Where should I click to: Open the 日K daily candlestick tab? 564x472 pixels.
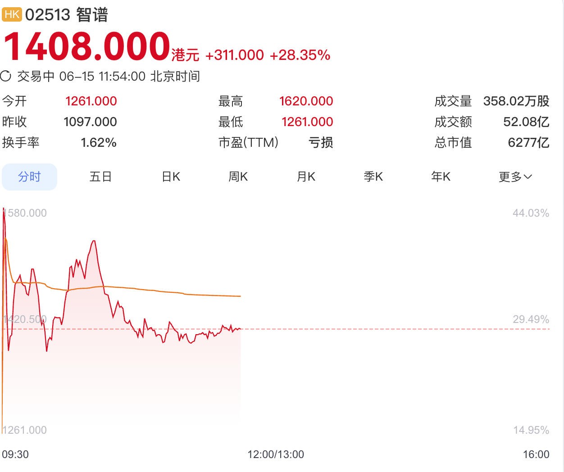point(171,177)
